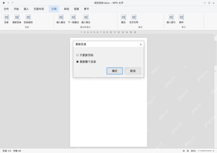The image size is (217, 153).
Task: Select the 更新整个目录 radio option
Action: (77, 62)
